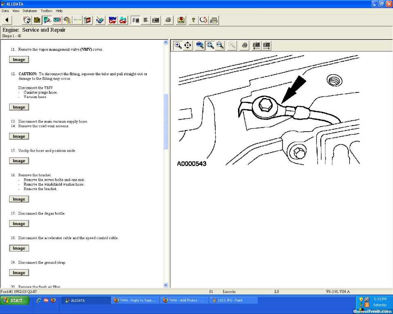The height and width of the screenshot is (314, 393).
Task: Open the Database menu
Action: [x=29, y=11]
